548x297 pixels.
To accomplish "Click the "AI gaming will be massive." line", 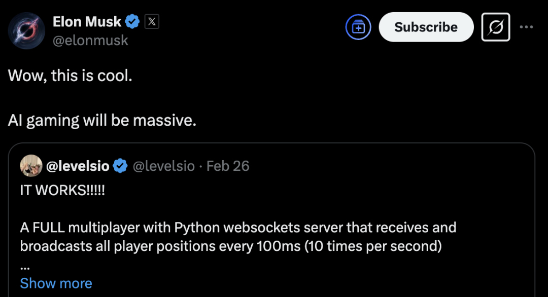I will [x=102, y=121].
